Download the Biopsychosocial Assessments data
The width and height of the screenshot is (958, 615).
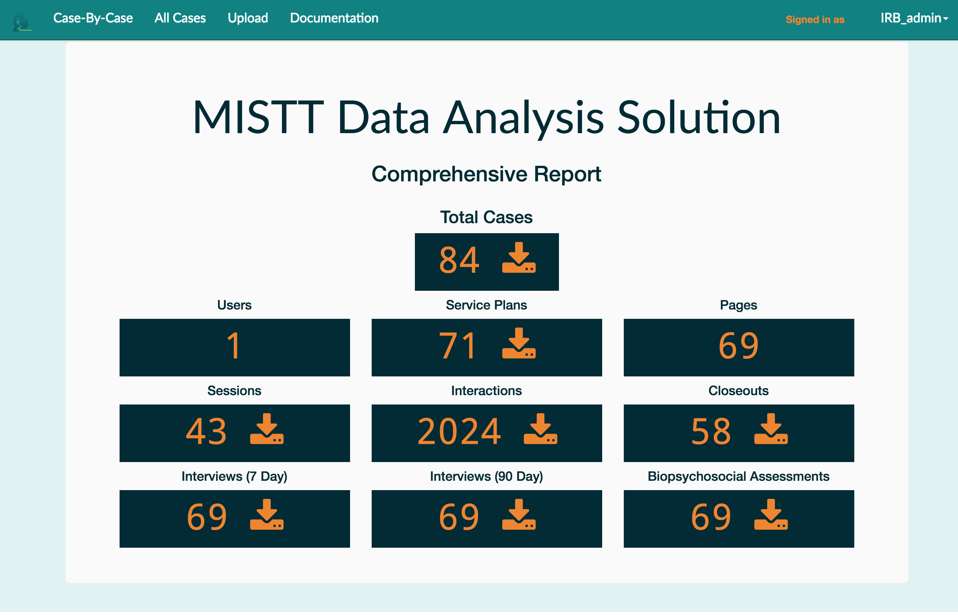tap(771, 515)
